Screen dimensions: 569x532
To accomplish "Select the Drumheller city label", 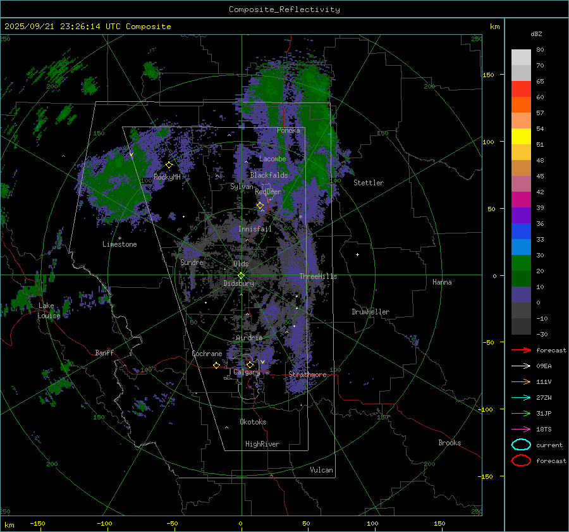I will click(370, 312).
